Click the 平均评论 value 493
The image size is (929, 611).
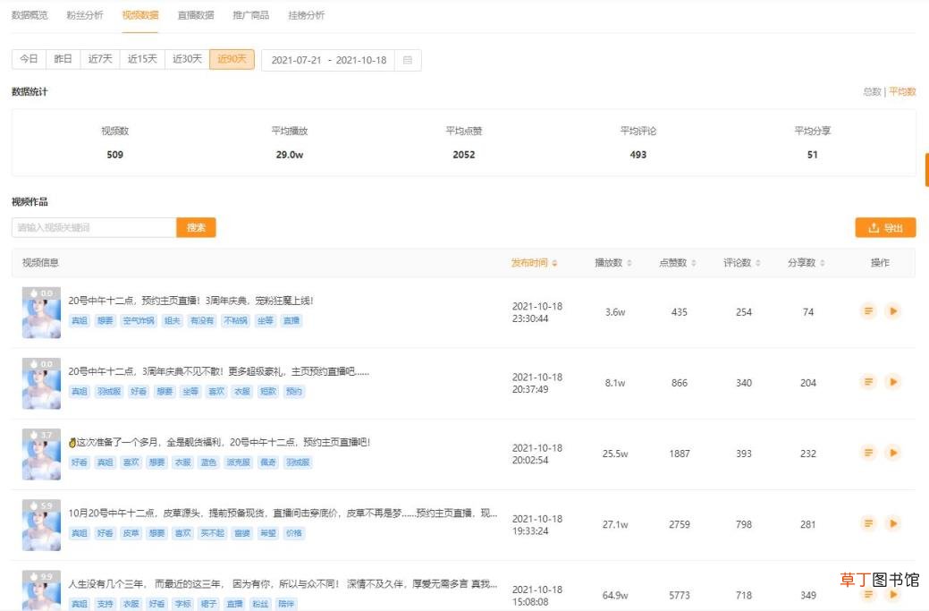(x=638, y=155)
